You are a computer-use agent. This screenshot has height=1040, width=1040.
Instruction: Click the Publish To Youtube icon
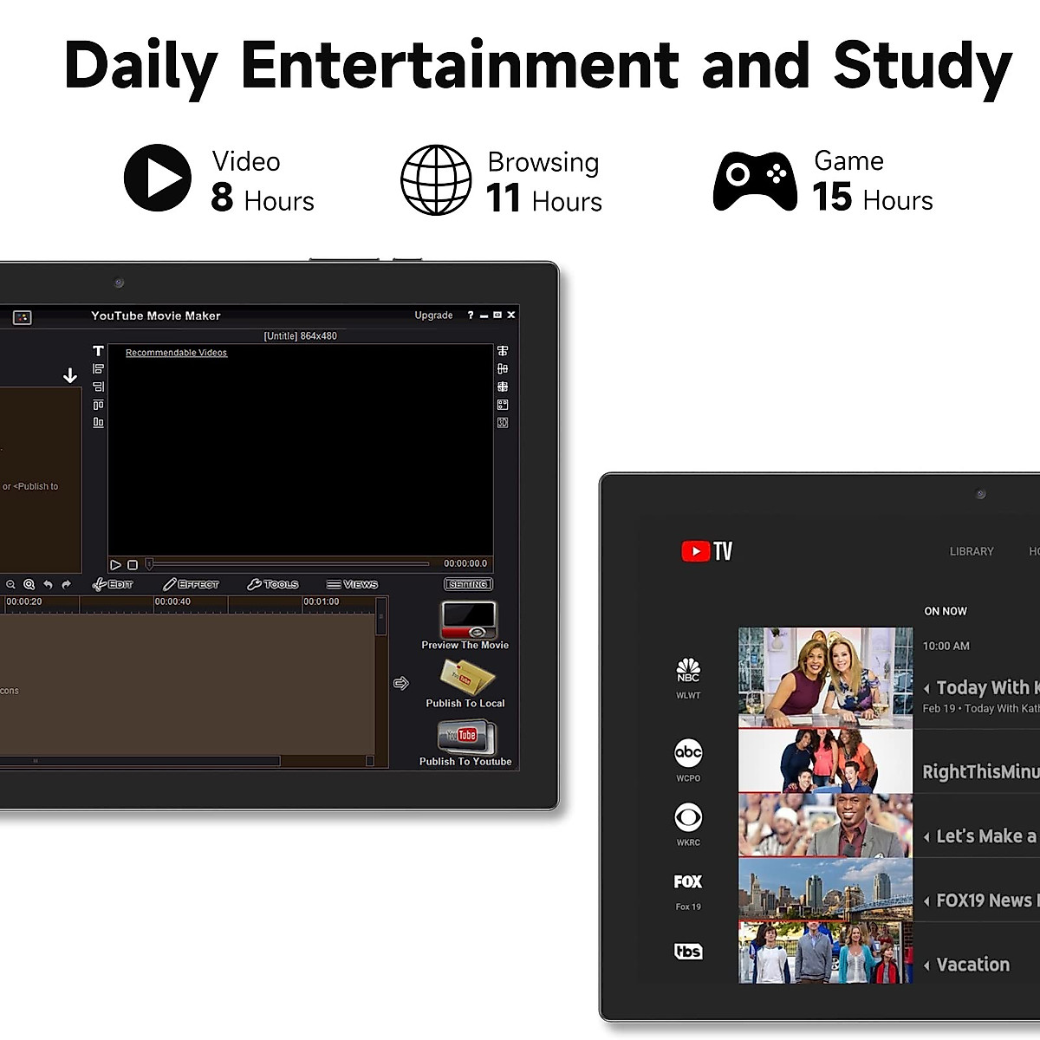467,738
